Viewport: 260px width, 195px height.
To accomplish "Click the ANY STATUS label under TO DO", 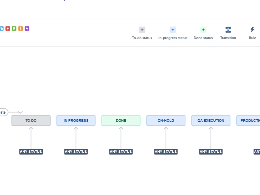I will click(31, 152).
